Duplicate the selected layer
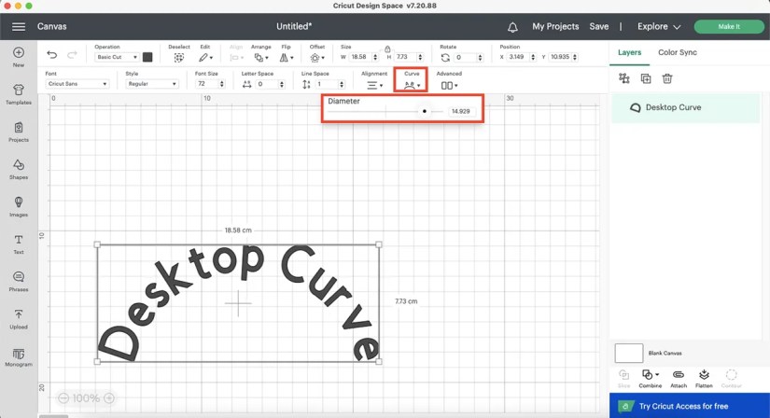770x418 pixels. tap(646, 78)
